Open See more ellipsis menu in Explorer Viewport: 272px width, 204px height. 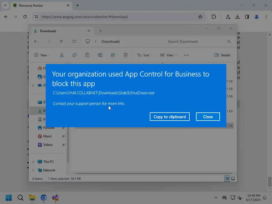pyautogui.click(x=186, y=55)
